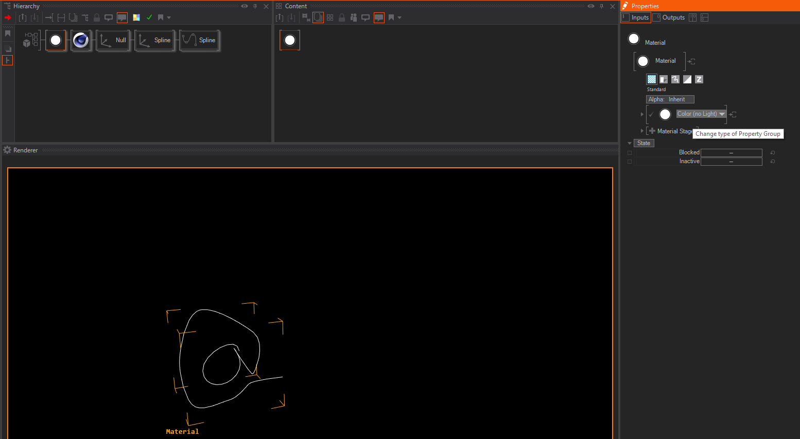This screenshot has height=439, width=800.
Task: Click the lock icon in Hierarchy toolbar
Action: click(97, 17)
